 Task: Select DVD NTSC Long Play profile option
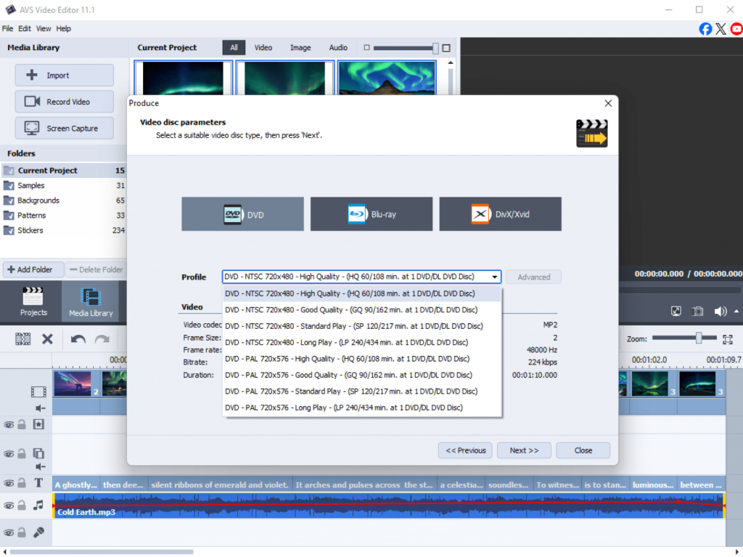pos(361,343)
